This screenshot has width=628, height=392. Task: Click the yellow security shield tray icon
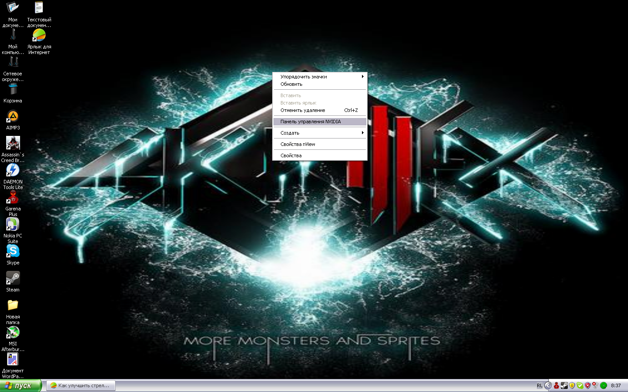coord(572,385)
